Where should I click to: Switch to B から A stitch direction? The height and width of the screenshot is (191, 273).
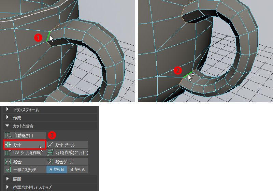pyautogui.click(x=77, y=169)
